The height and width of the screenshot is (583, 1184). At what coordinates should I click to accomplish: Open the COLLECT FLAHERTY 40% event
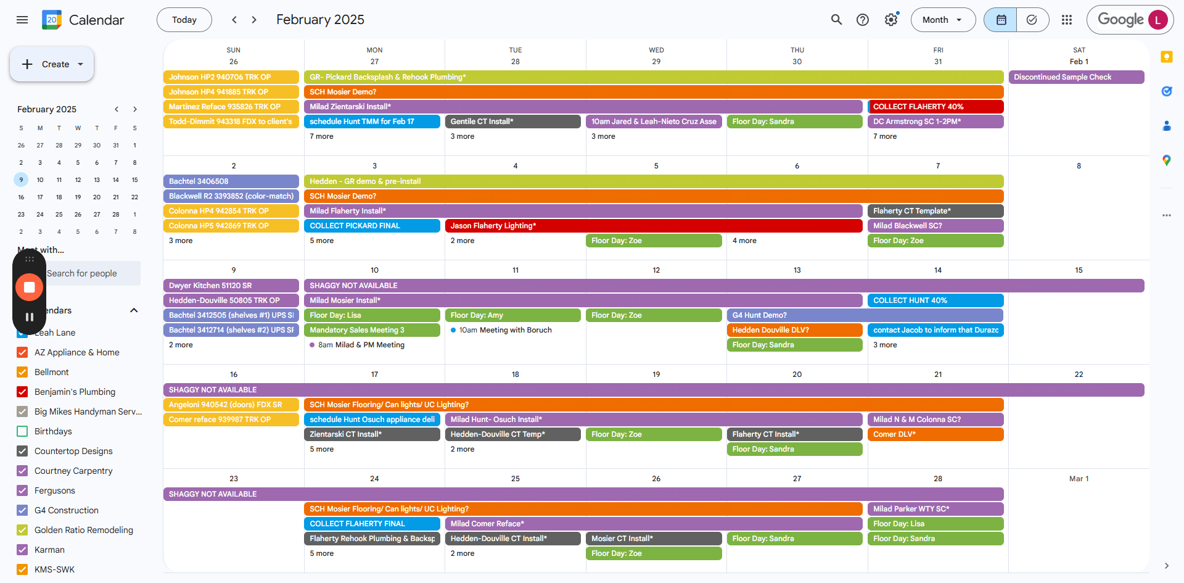click(x=935, y=107)
